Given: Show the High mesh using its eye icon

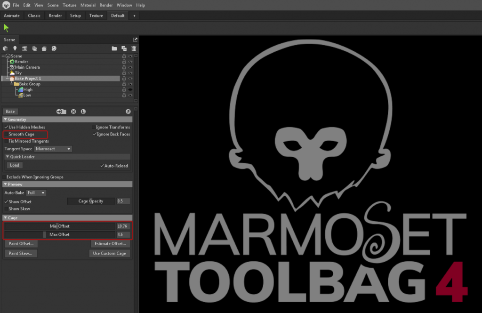Looking at the screenshot, I should pos(130,90).
